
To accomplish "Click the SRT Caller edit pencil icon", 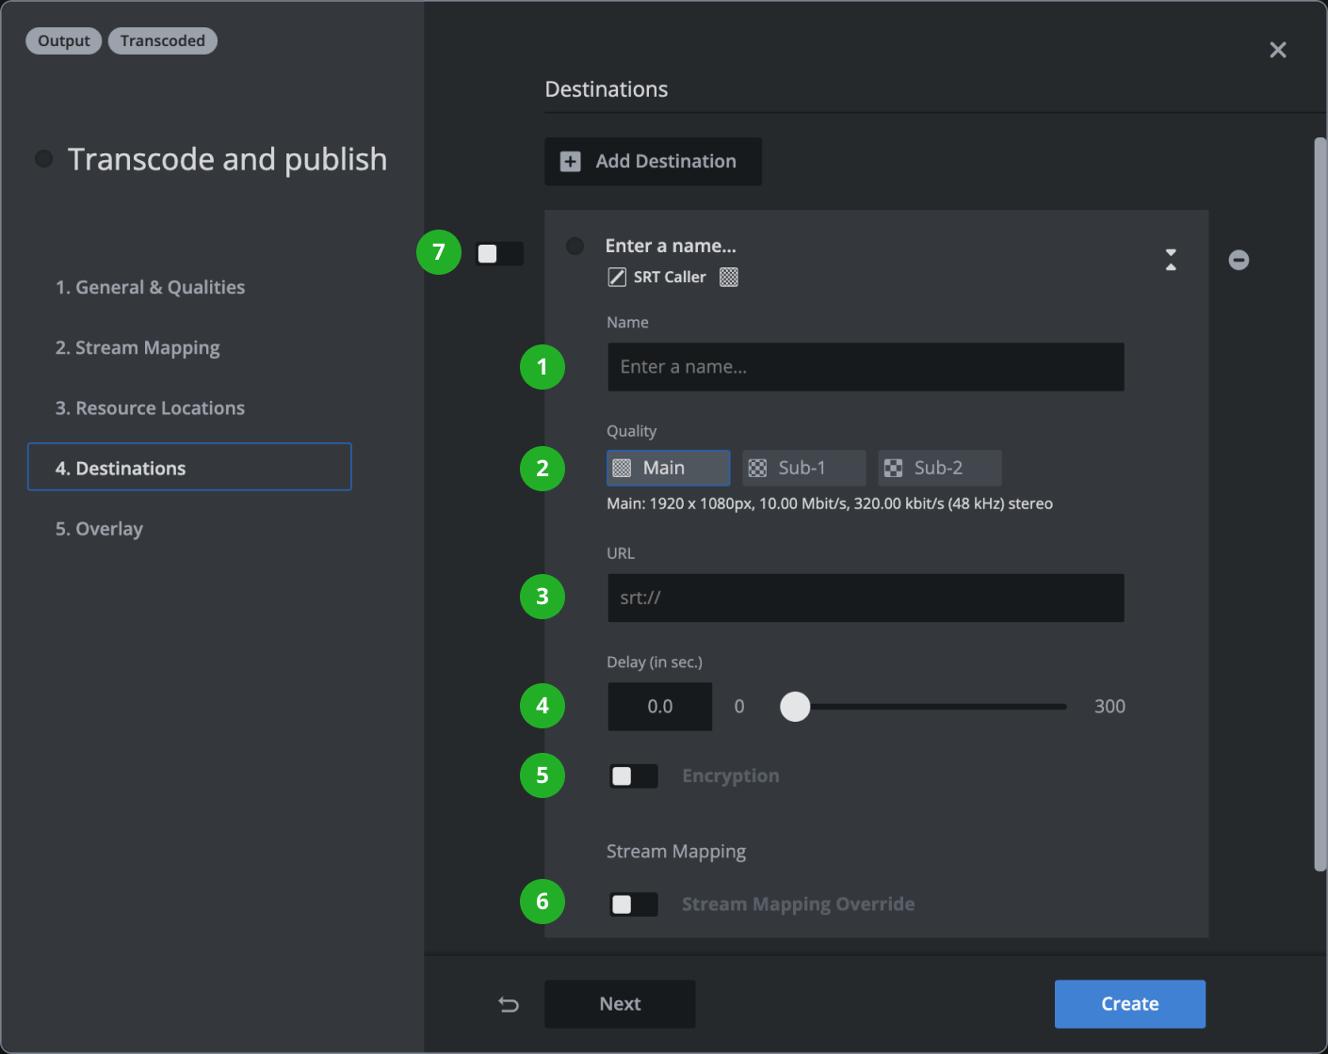I will point(617,277).
